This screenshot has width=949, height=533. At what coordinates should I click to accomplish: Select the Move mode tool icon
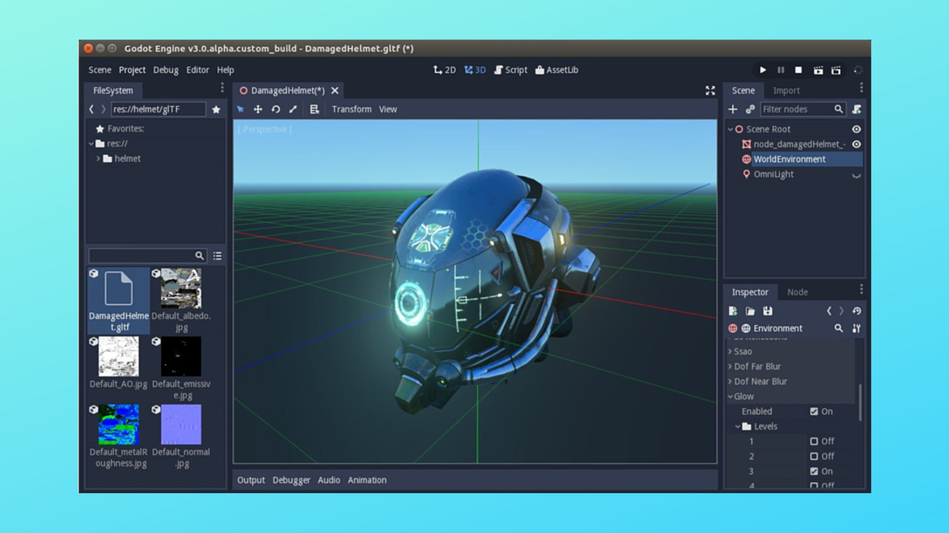(x=258, y=109)
